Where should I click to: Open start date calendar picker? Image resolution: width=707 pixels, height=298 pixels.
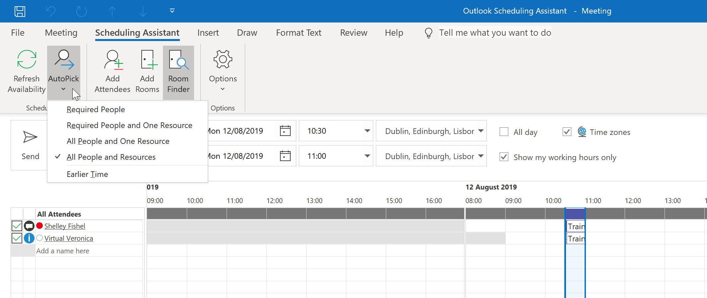point(285,131)
